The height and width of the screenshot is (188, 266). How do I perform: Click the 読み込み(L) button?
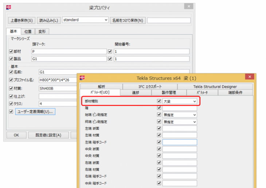pos(49,20)
